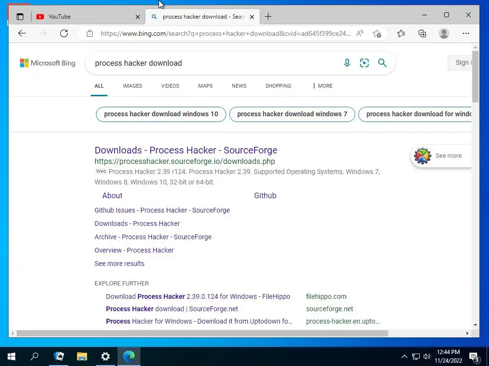Refresh the current page
The width and height of the screenshot is (489, 366).
(64, 33)
